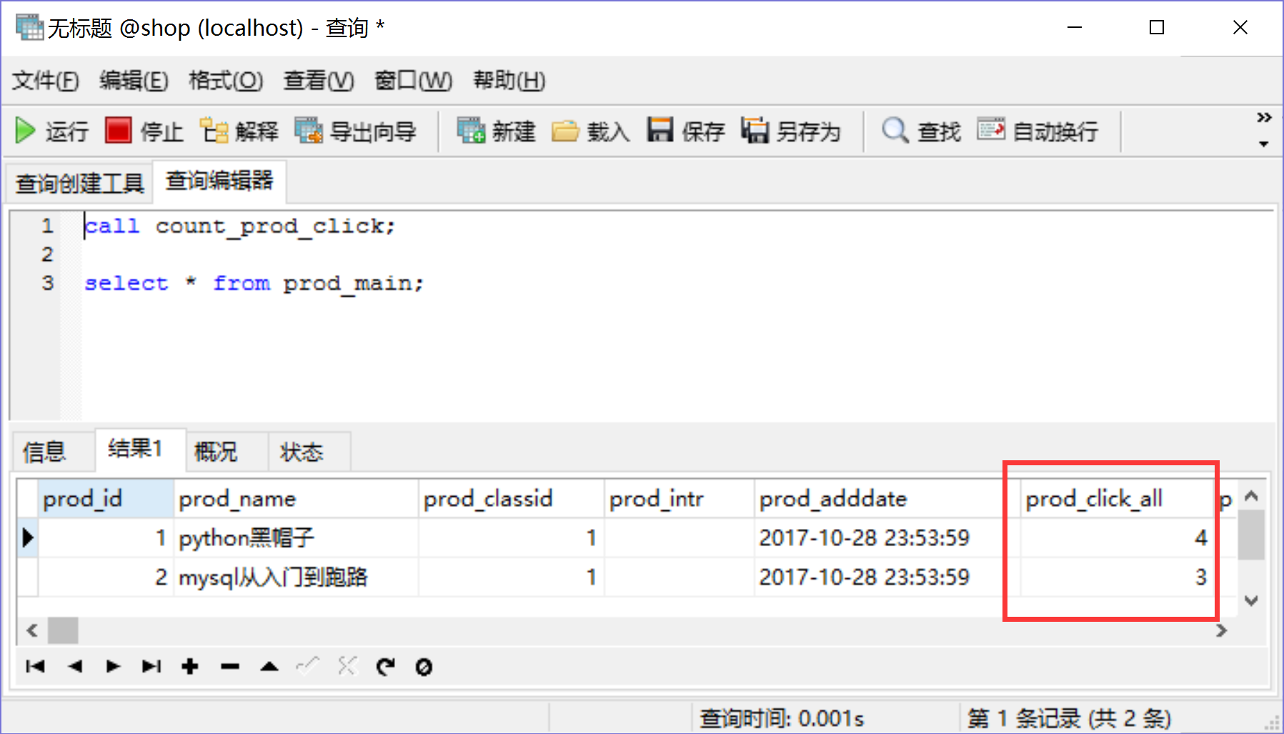This screenshot has height=734, width=1284.
Task: Go to the next record
Action: 113,667
